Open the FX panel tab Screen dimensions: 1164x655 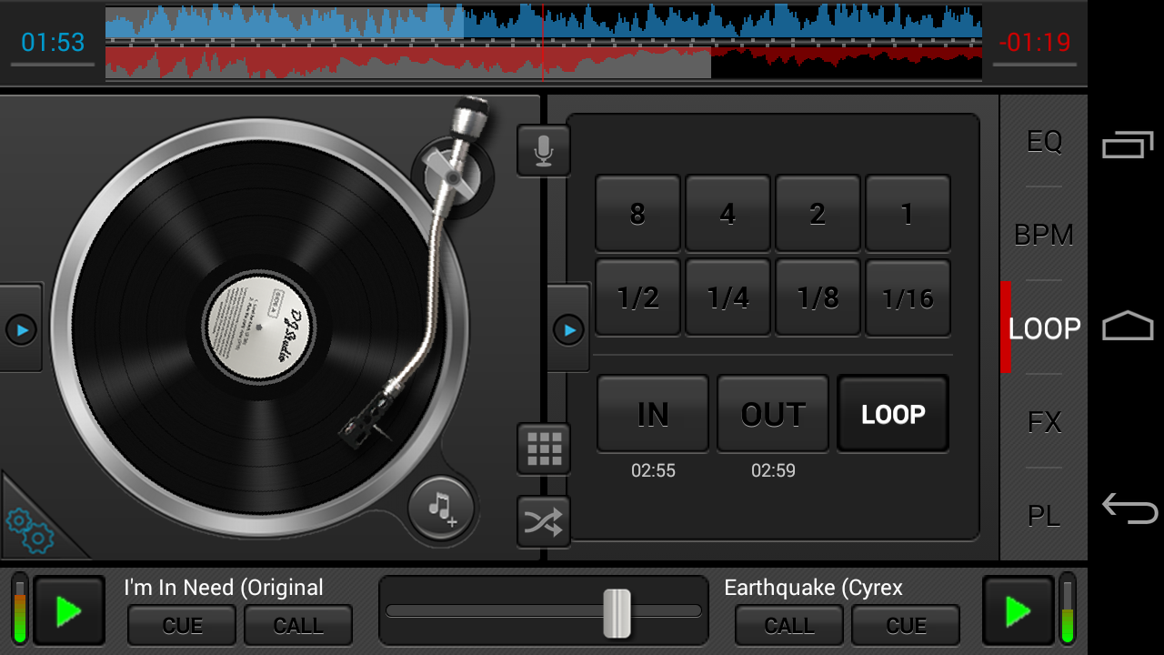coord(1046,421)
